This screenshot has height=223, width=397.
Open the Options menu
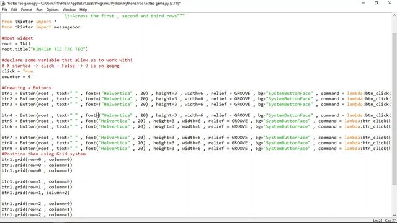(x=52, y=10)
